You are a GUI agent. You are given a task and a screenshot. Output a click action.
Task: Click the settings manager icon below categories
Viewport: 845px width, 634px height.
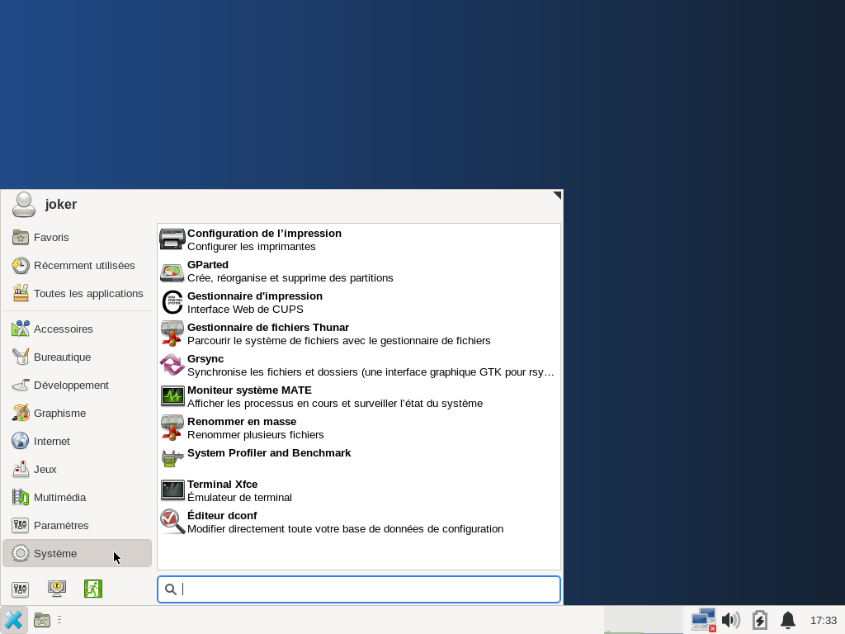point(21,589)
